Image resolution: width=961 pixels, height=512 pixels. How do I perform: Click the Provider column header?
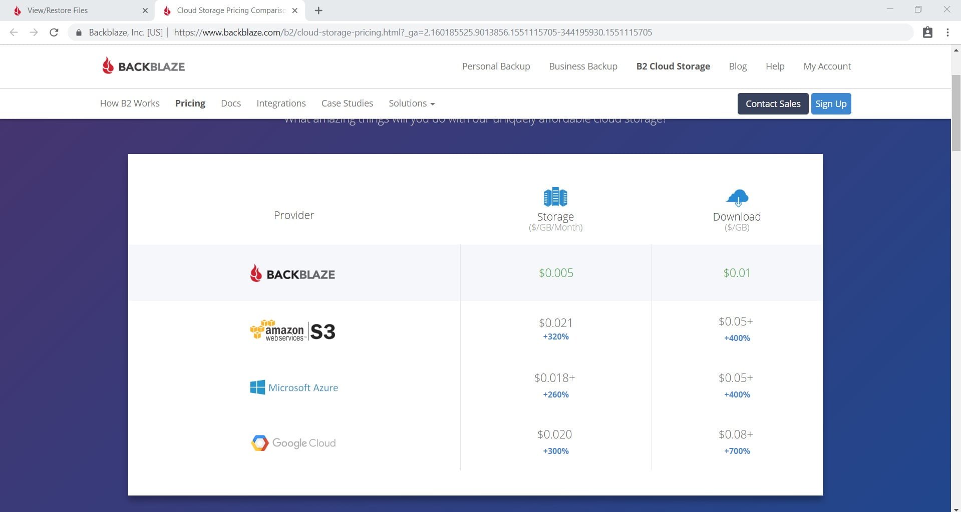click(x=294, y=215)
